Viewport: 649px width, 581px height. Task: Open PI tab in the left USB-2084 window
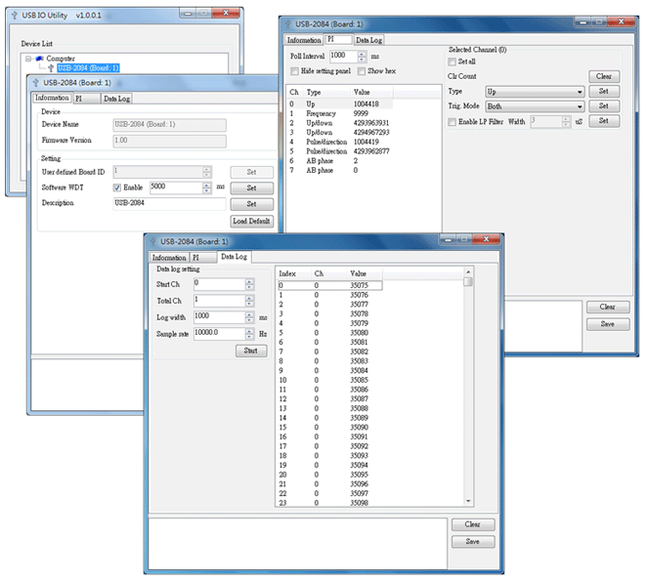click(x=87, y=99)
